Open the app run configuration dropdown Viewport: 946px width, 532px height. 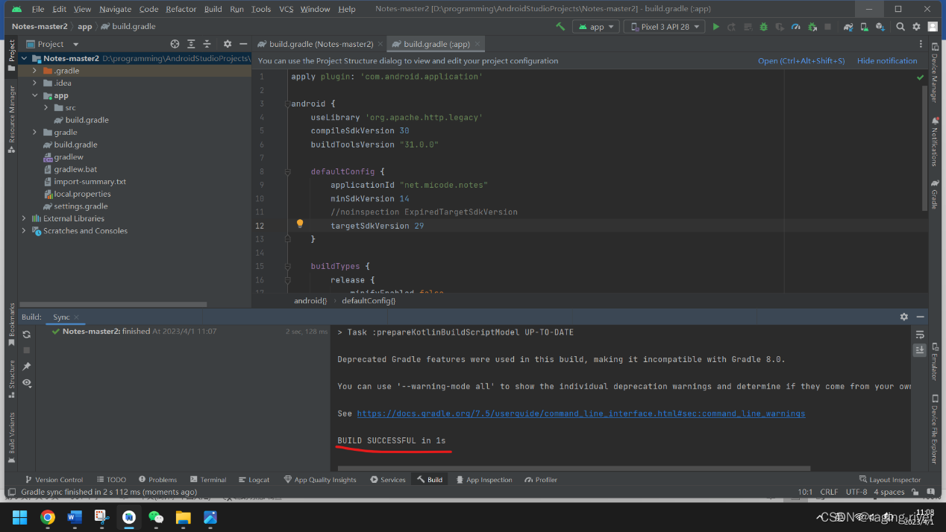596,26
